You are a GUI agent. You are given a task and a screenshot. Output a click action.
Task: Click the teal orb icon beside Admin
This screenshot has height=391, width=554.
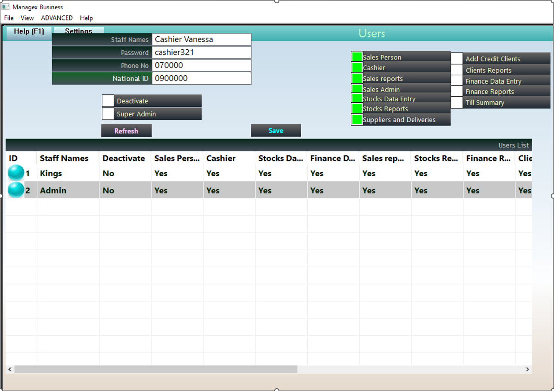[16, 190]
